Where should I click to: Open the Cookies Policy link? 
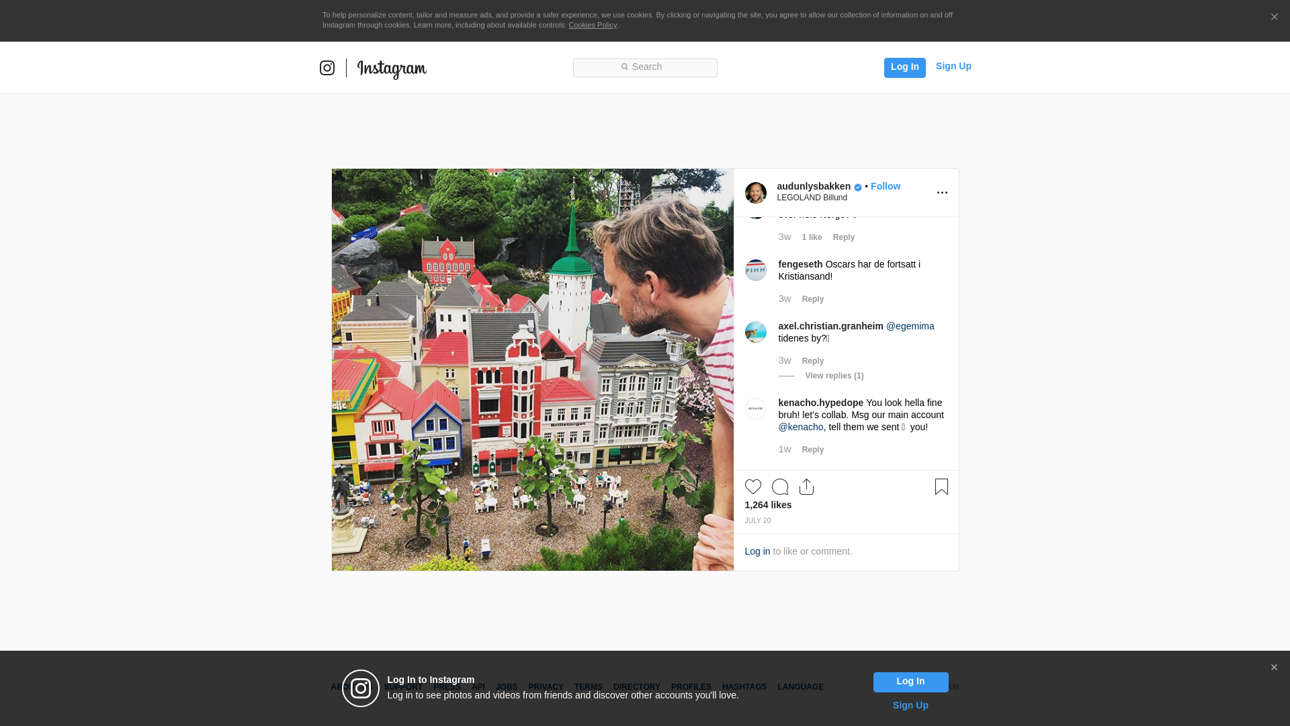[x=593, y=25]
